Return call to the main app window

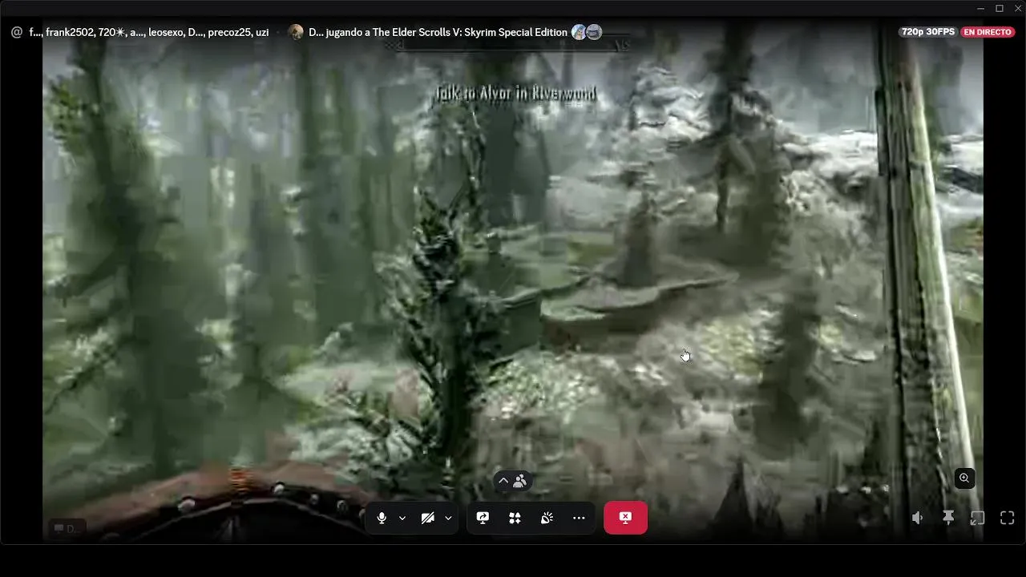pos(978,518)
